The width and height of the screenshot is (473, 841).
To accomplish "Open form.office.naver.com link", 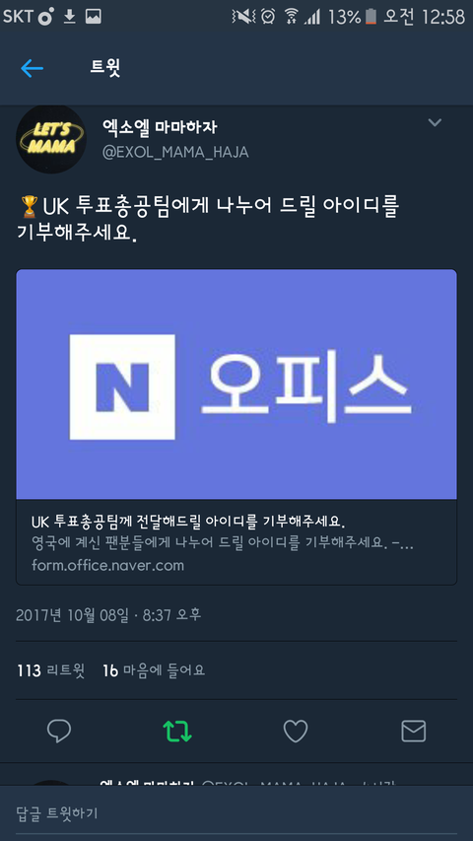I will click(x=107, y=565).
